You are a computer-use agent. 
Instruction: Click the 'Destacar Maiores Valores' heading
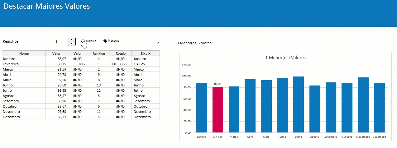coord(47,6)
